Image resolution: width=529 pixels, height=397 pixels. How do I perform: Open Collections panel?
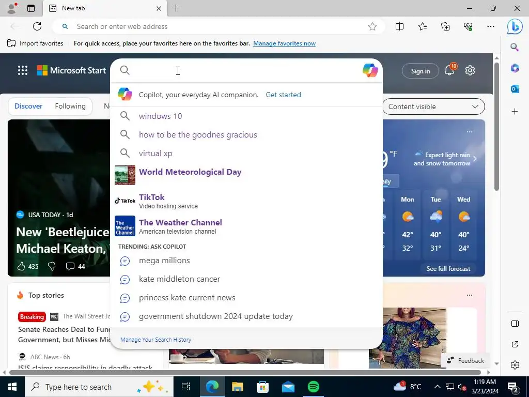[445, 26]
